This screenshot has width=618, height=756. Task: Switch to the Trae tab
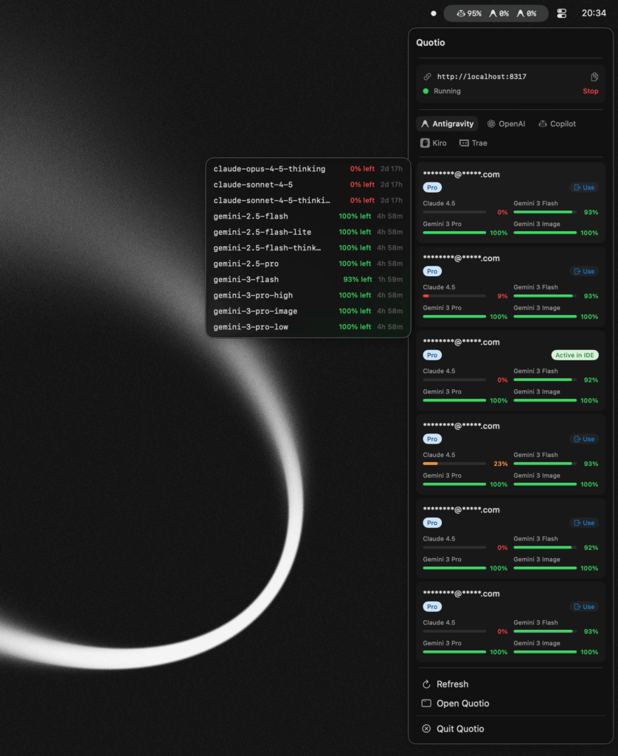click(x=473, y=143)
